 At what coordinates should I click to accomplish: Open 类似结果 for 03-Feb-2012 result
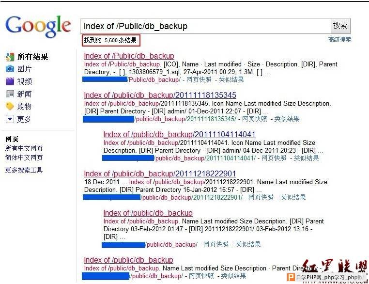(x=248, y=244)
